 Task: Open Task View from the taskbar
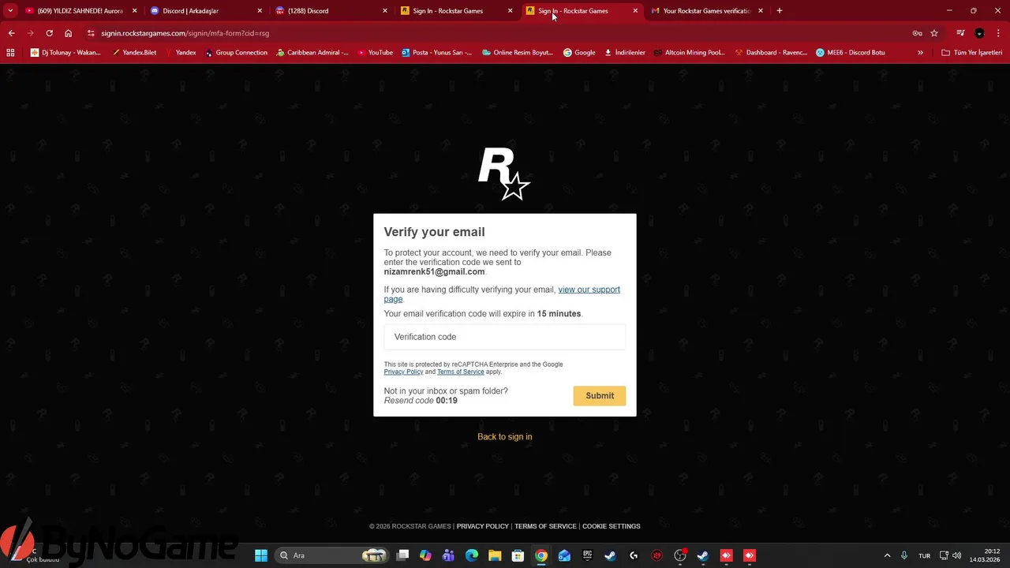coord(402,555)
